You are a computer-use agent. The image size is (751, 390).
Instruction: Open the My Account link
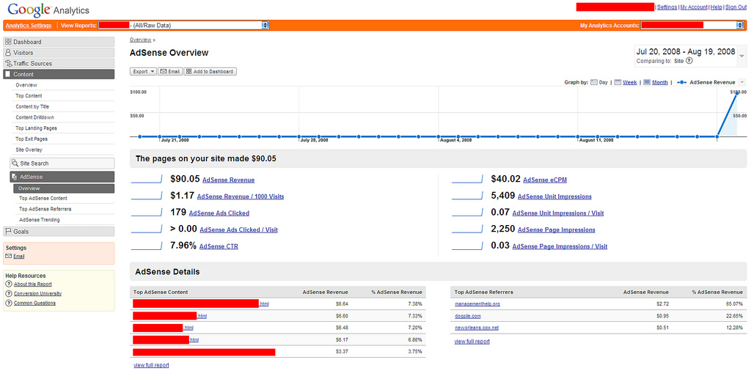click(x=694, y=7)
